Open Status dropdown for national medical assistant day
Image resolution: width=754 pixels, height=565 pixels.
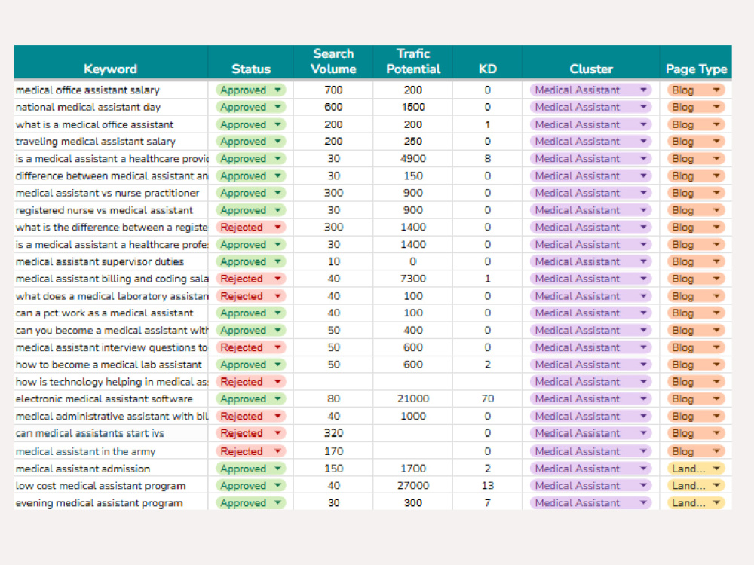250,107
